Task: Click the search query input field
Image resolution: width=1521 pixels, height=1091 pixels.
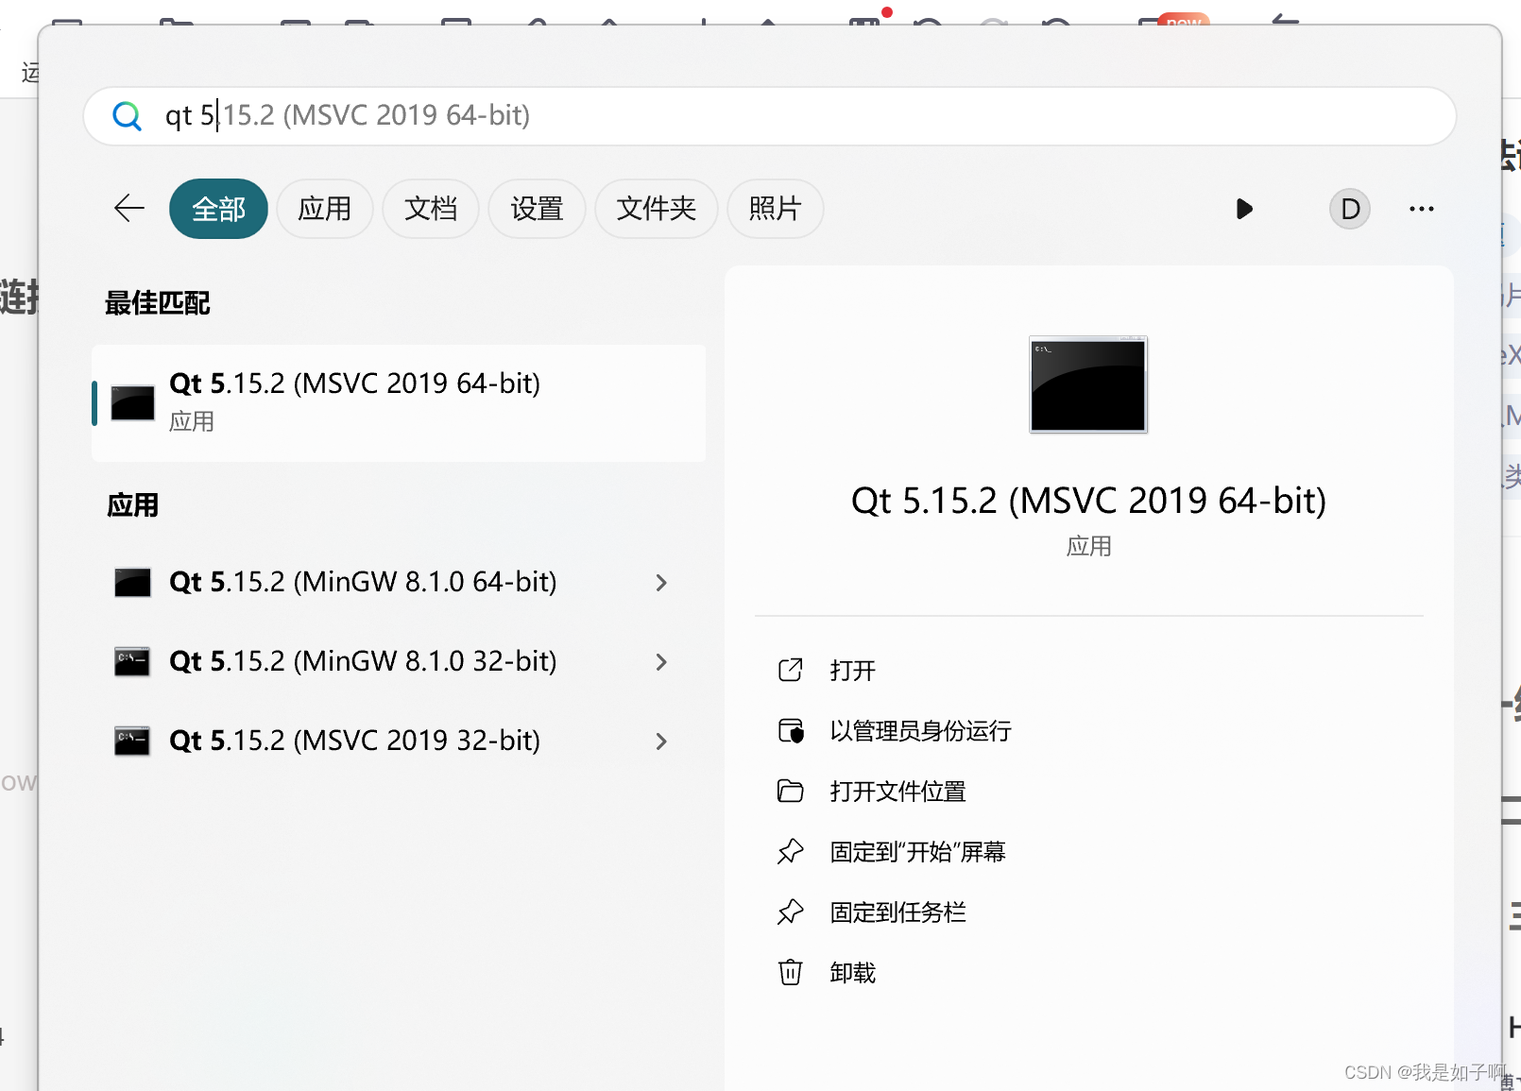Action: pyautogui.click(x=769, y=116)
